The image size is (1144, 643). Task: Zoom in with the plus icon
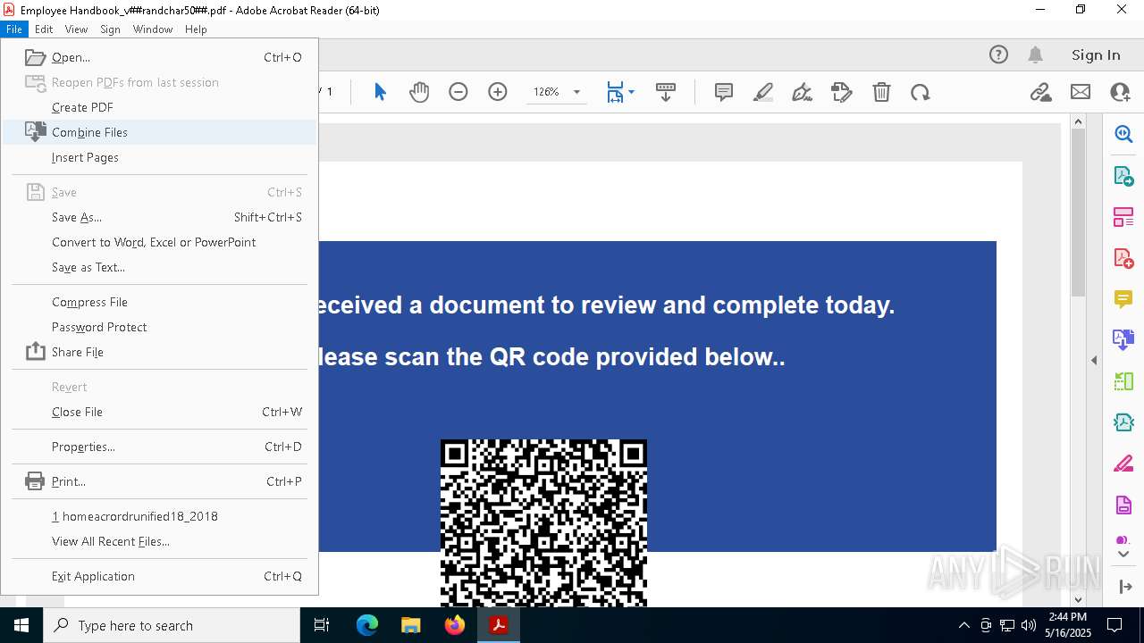498,92
